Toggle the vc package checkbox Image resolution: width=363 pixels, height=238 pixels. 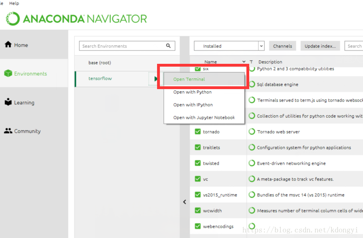[x=198, y=179]
